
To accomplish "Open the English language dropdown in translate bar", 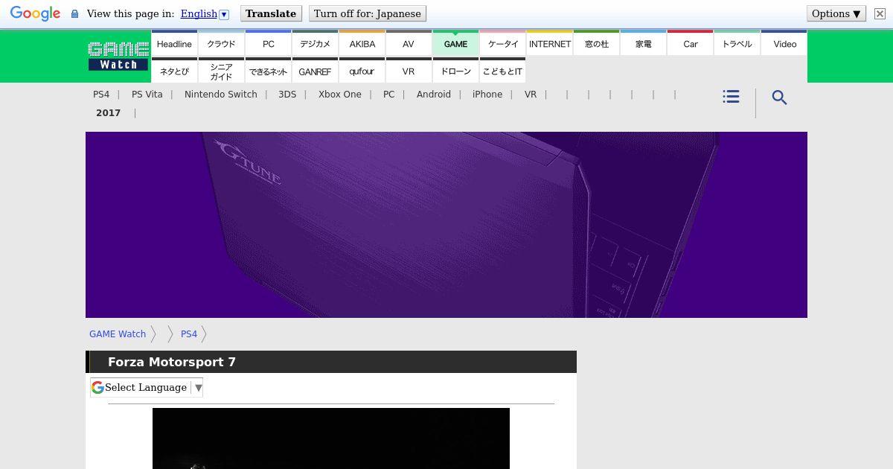I will pyautogui.click(x=205, y=13).
